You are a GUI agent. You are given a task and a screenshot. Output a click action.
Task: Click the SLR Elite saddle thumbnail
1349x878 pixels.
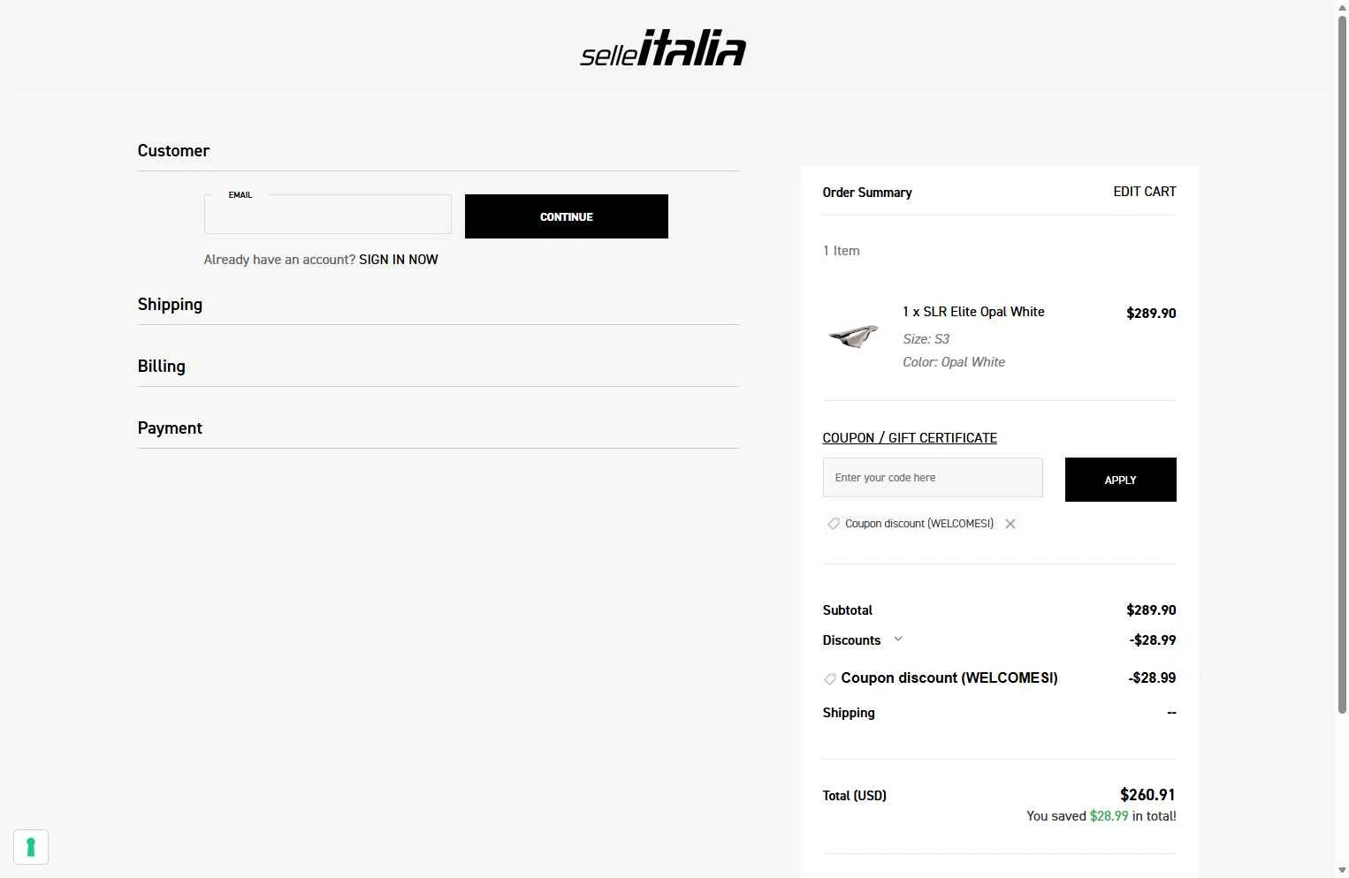tap(854, 336)
